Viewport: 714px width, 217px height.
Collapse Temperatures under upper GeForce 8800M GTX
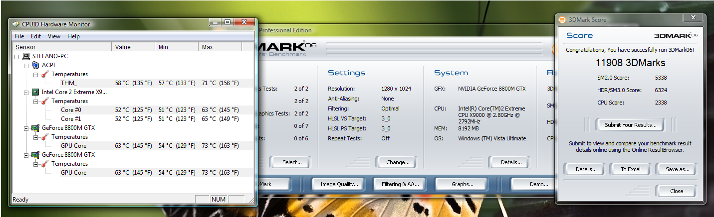(x=35, y=137)
